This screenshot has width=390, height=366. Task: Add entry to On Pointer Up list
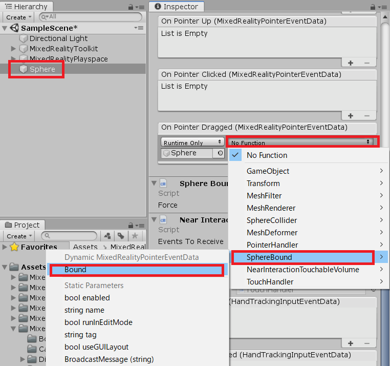click(351, 63)
